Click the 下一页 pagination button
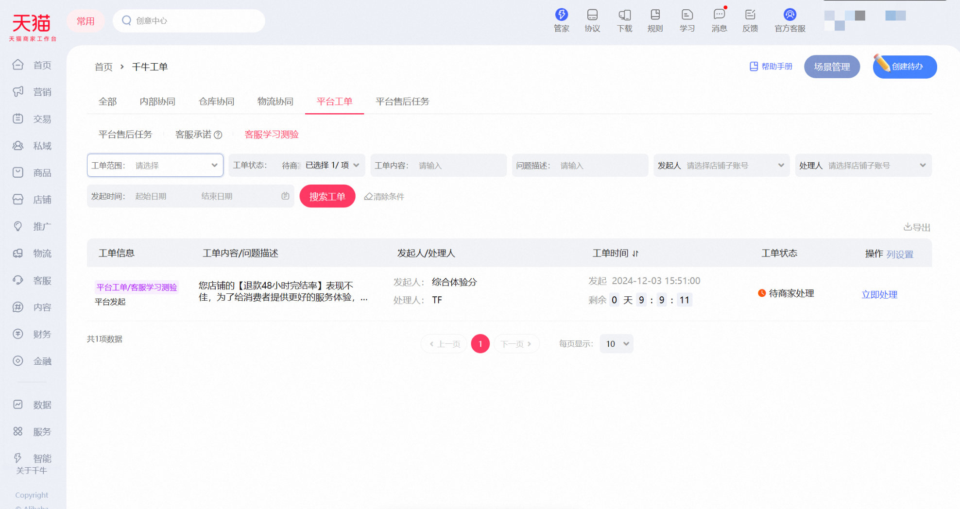This screenshot has width=960, height=509. pyautogui.click(x=516, y=344)
